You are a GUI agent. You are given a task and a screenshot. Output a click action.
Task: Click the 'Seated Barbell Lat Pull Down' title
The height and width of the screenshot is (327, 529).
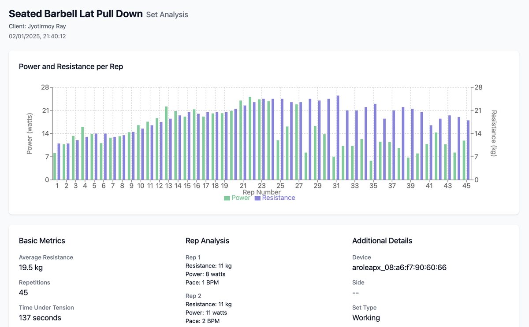coord(76,14)
